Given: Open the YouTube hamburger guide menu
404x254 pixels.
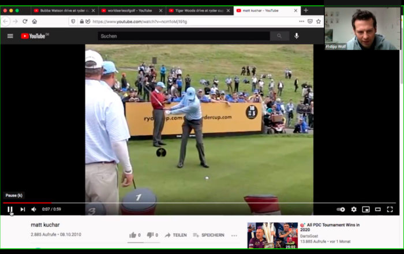Looking at the screenshot, I should tap(10, 36).
